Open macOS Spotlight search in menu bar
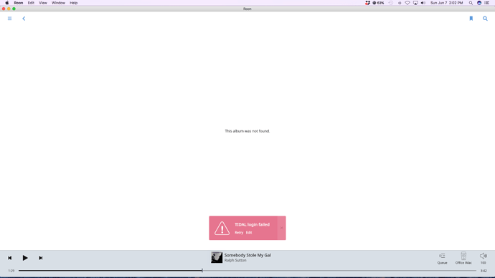495x278 pixels. pyautogui.click(x=471, y=3)
